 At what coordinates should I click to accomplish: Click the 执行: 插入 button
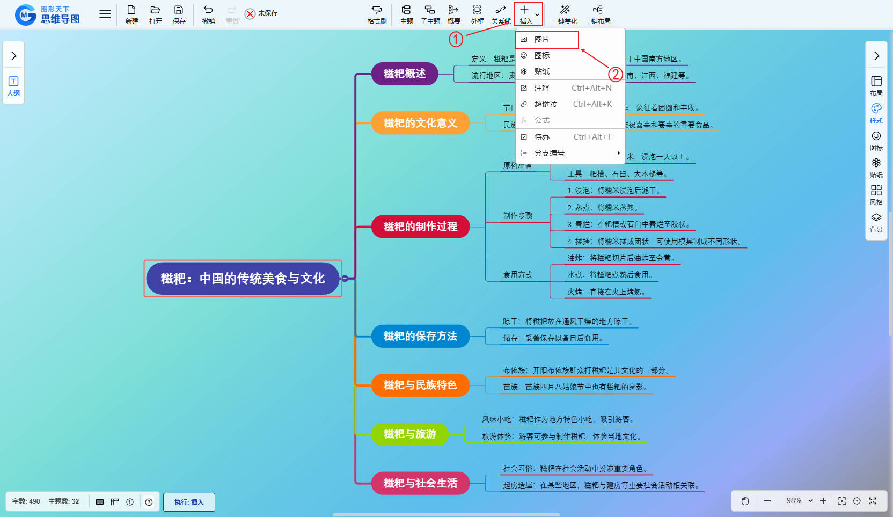[189, 502]
